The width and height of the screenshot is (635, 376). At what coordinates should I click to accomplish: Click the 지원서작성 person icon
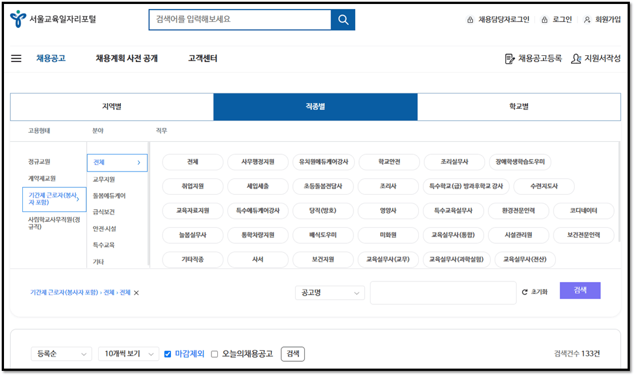(x=576, y=58)
